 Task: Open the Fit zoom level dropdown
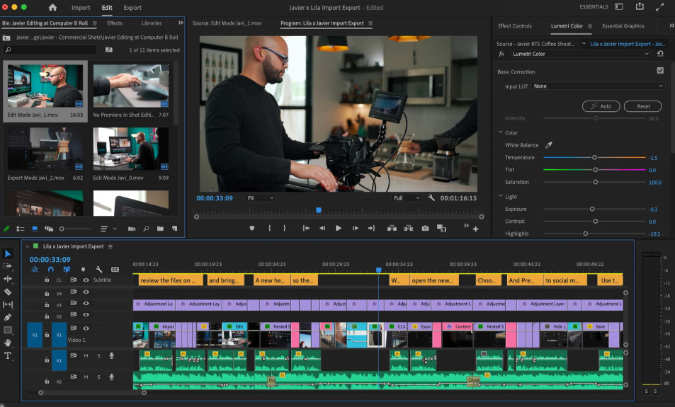coord(260,198)
